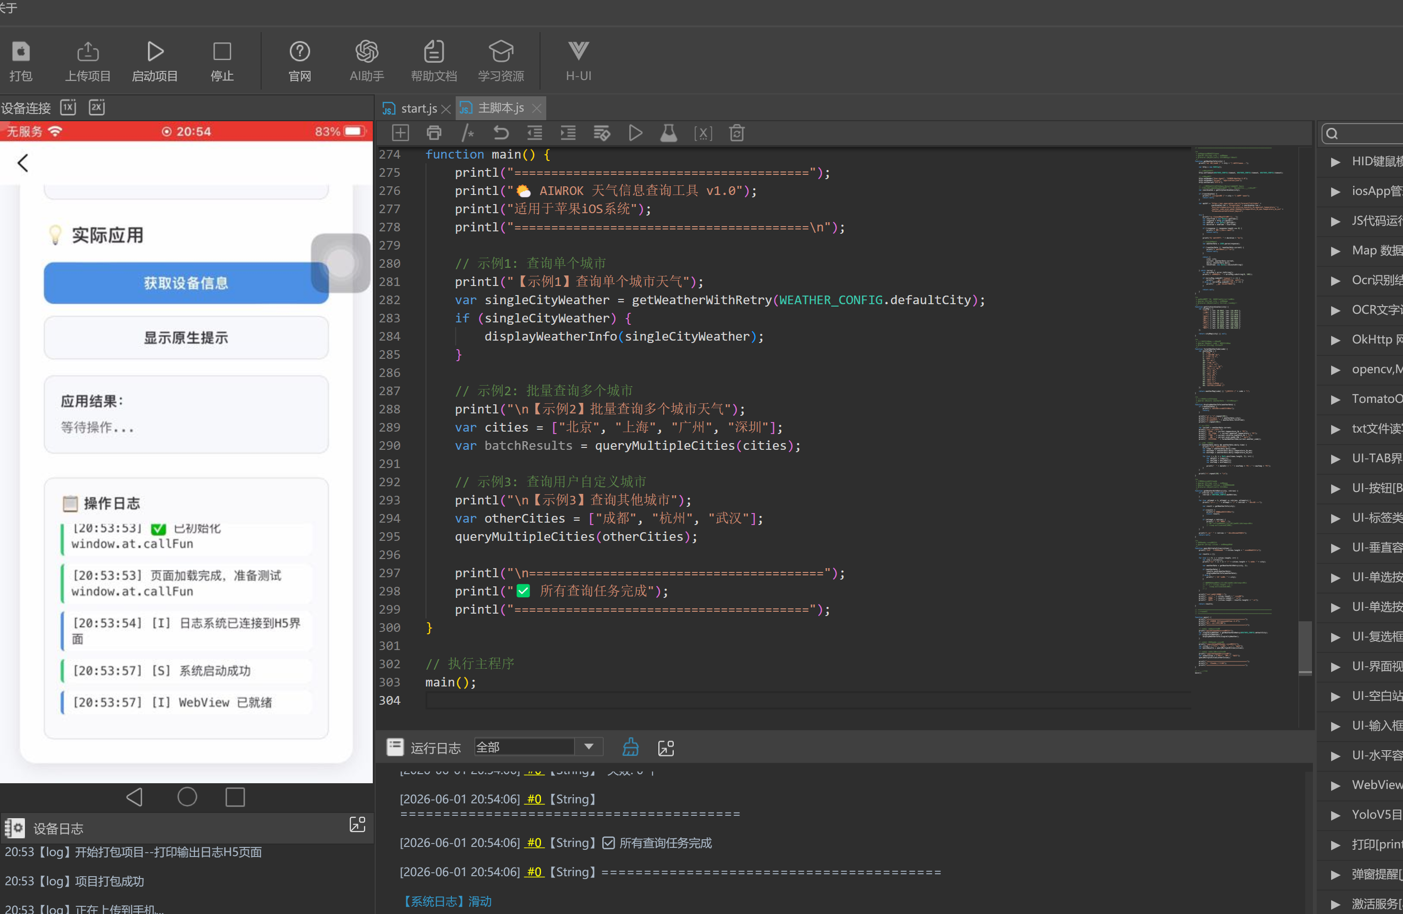Tap the Android back triangle button
Image resolution: width=1403 pixels, height=914 pixels.
[134, 797]
